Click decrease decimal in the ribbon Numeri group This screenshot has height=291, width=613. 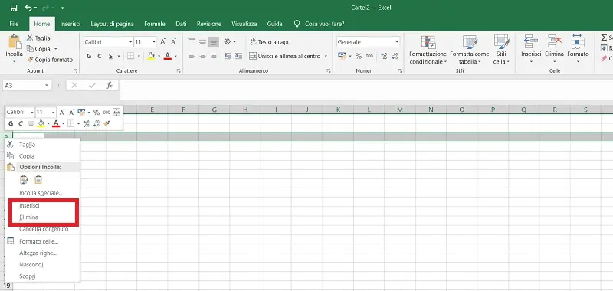coord(395,56)
